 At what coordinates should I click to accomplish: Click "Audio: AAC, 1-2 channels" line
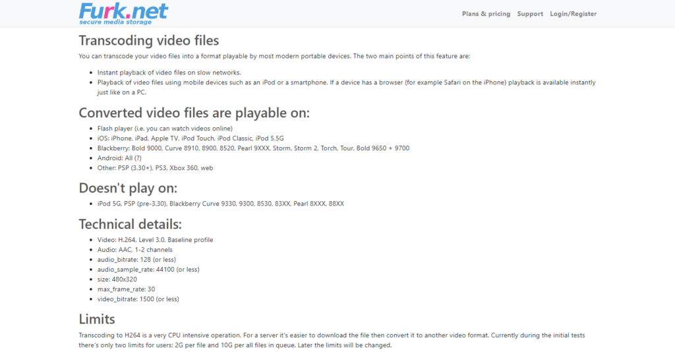(134, 250)
